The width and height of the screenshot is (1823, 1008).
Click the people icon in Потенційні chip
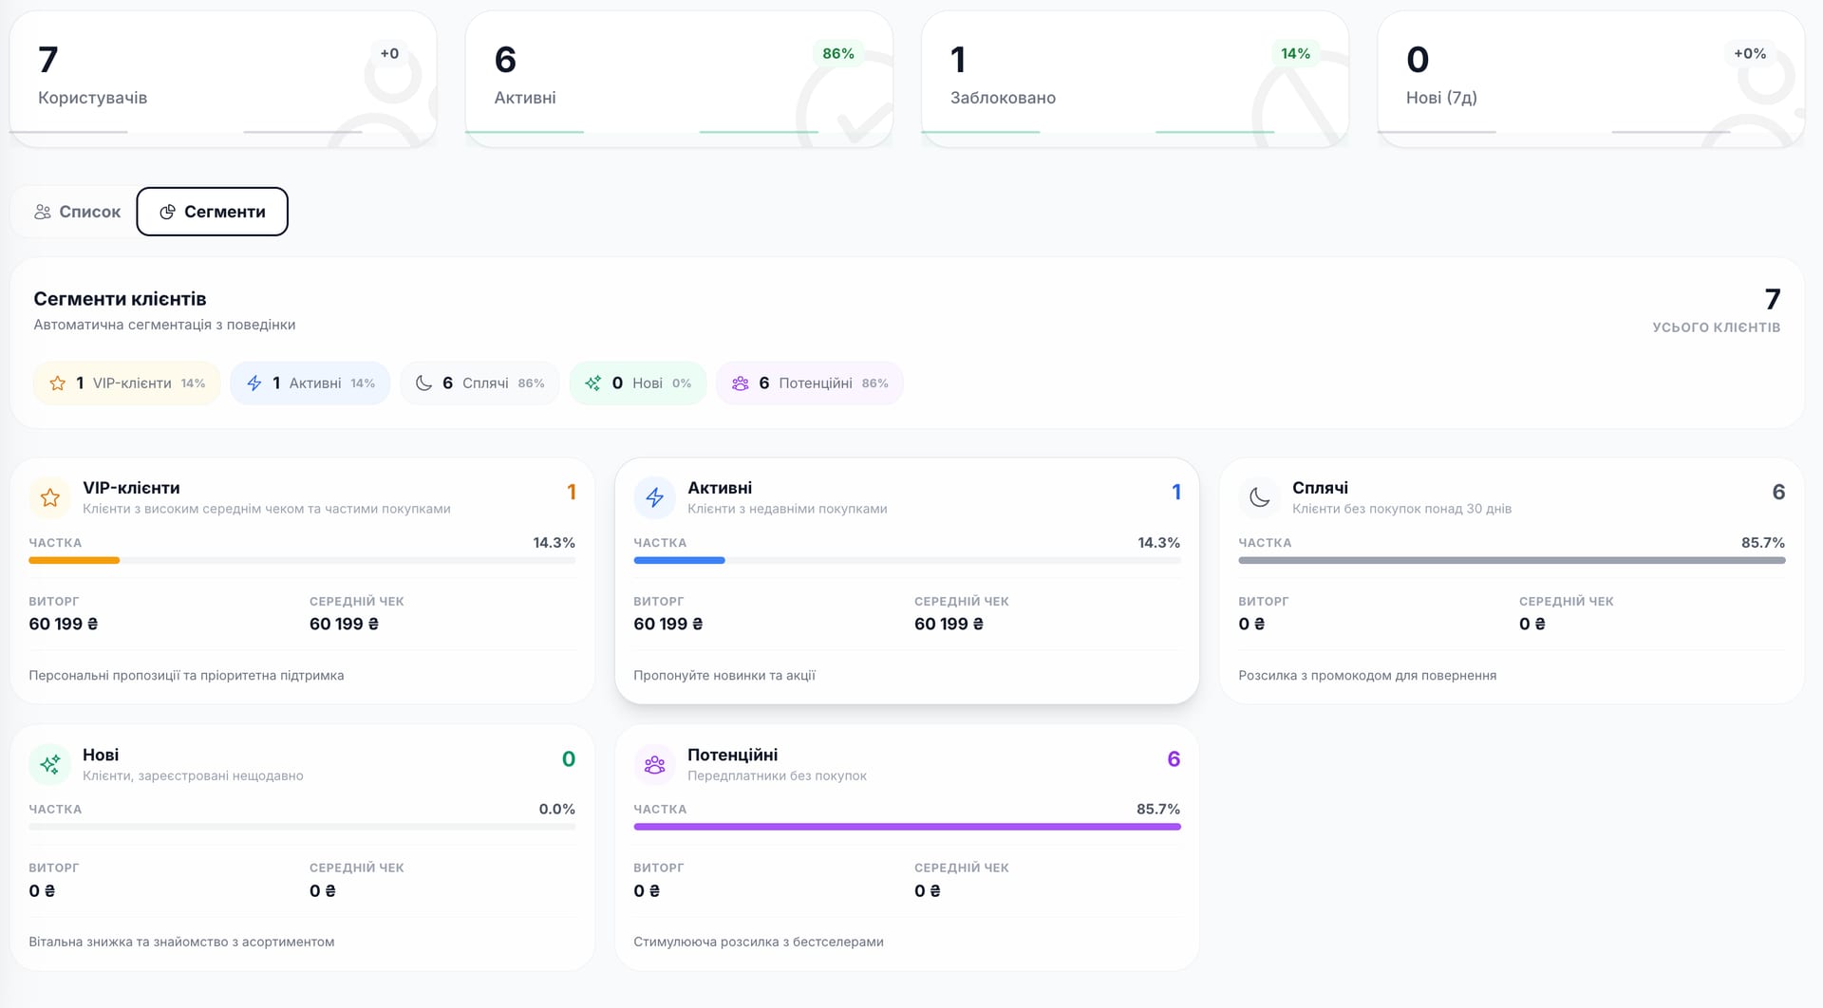(741, 383)
